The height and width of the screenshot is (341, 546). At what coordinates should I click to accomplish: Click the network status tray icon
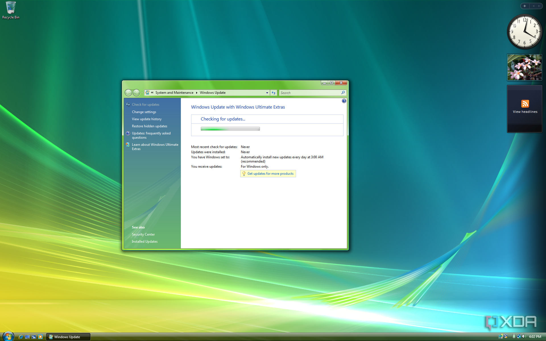pos(519,336)
